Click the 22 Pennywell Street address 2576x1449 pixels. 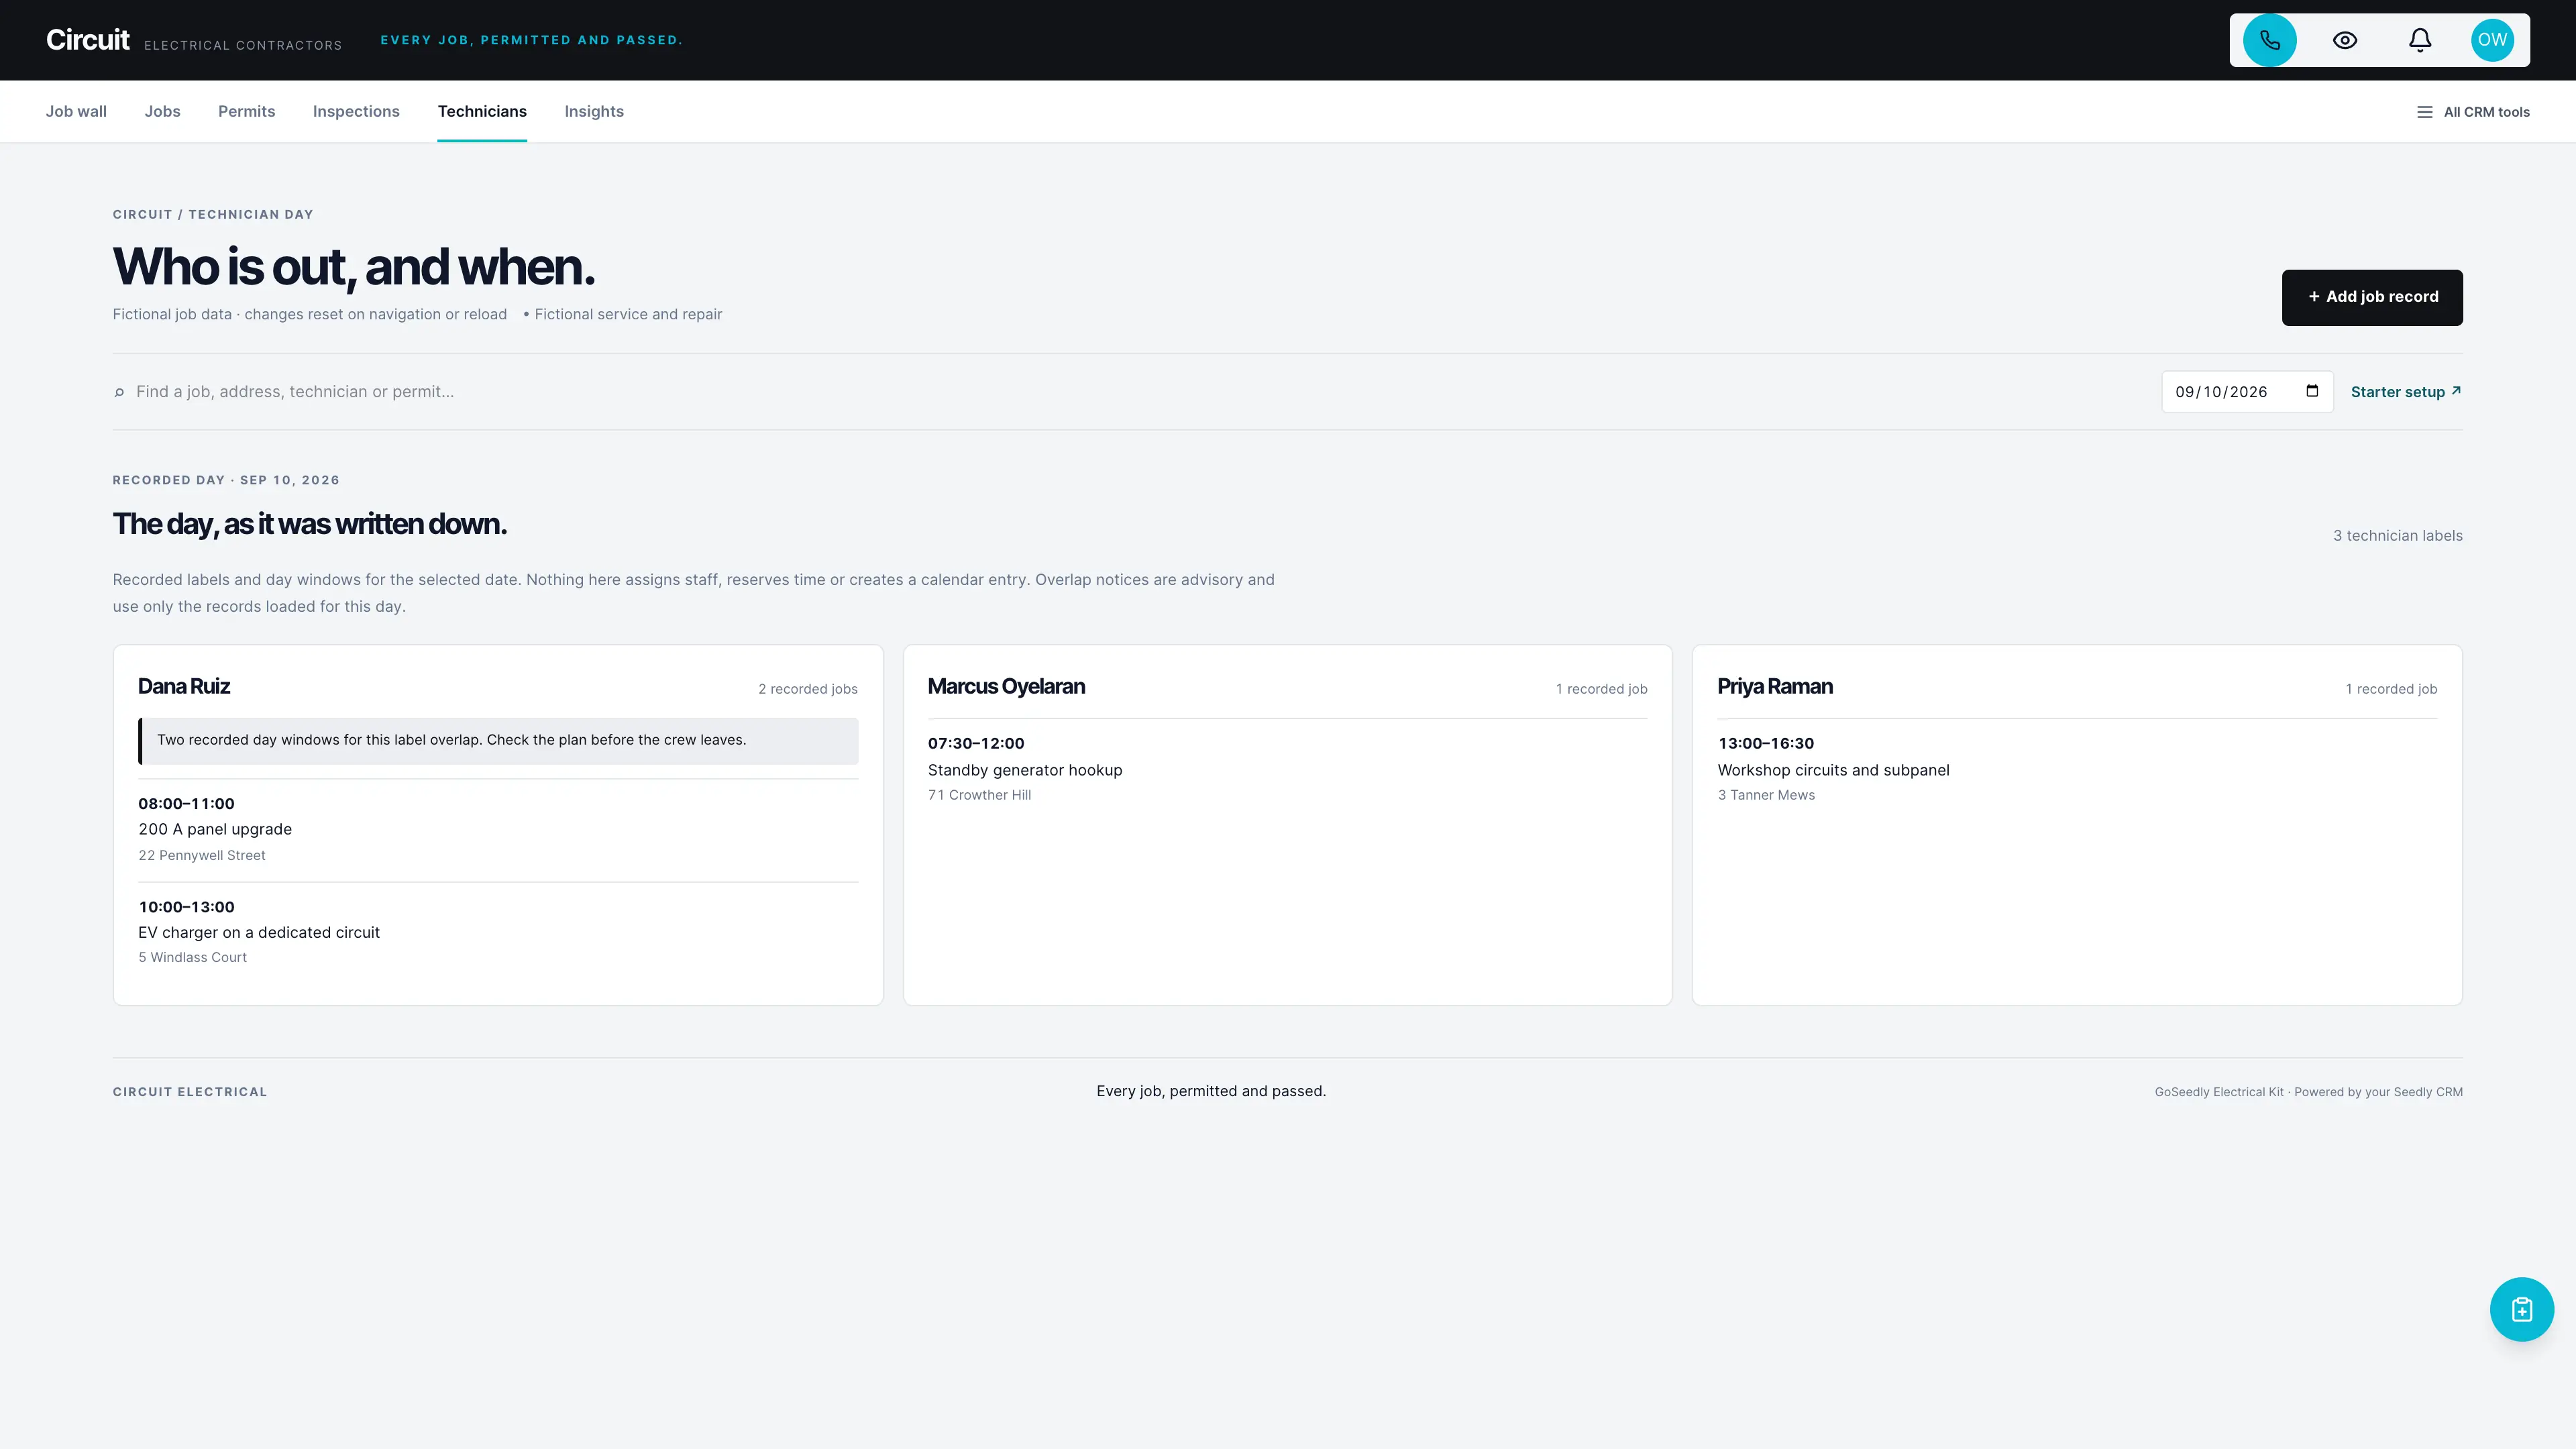pyautogui.click(x=202, y=855)
